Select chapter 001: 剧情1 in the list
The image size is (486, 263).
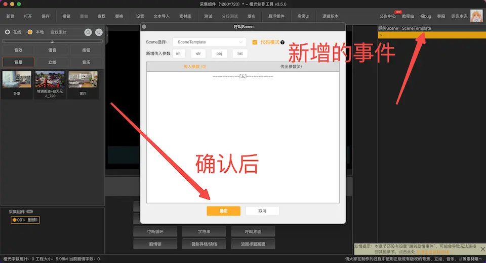(25, 220)
